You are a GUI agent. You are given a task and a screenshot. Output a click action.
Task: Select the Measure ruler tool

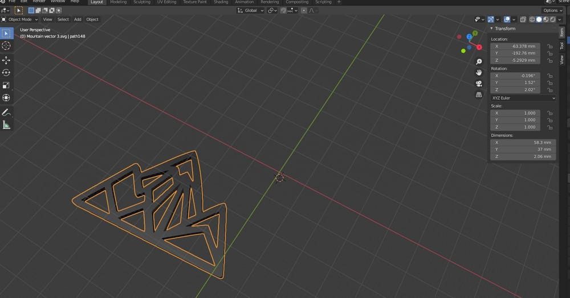pos(6,125)
